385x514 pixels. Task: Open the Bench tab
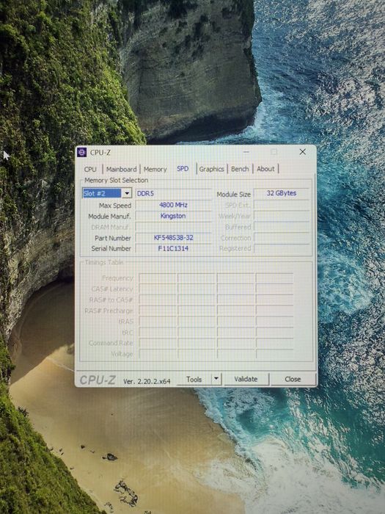pyautogui.click(x=240, y=169)
